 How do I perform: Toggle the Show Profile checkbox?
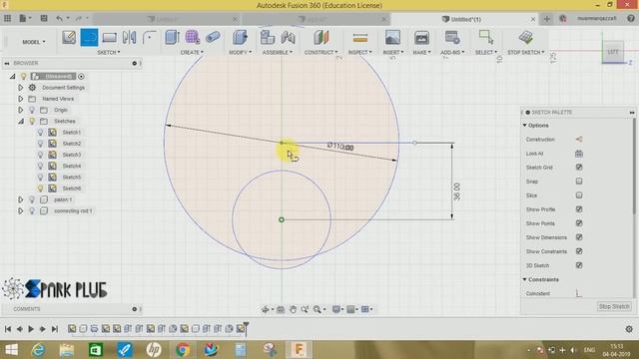pos(579,209)
